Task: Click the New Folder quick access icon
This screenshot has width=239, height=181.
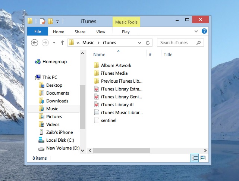Action: 50,21
